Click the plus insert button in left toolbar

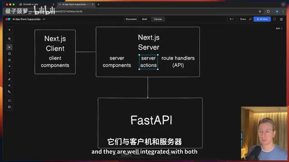pos(9,30)
